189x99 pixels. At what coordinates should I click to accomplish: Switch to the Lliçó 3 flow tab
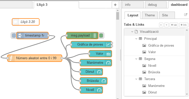click(x=56, y=5)
